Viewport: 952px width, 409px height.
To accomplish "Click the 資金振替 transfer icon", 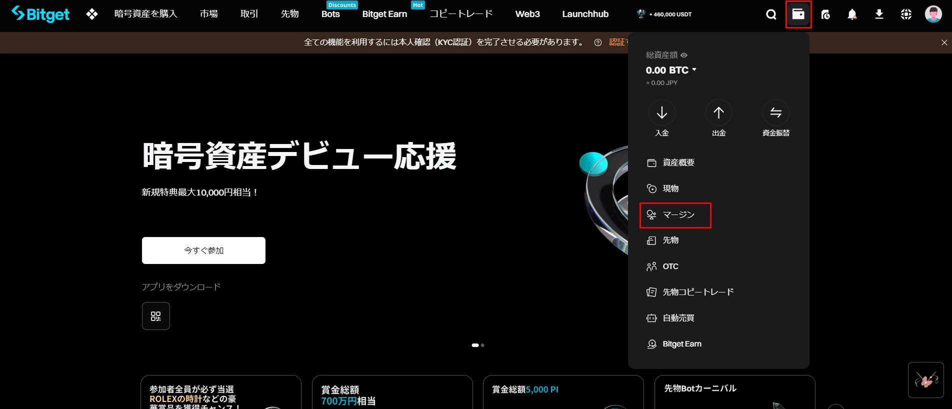I will tap(775, 113).
